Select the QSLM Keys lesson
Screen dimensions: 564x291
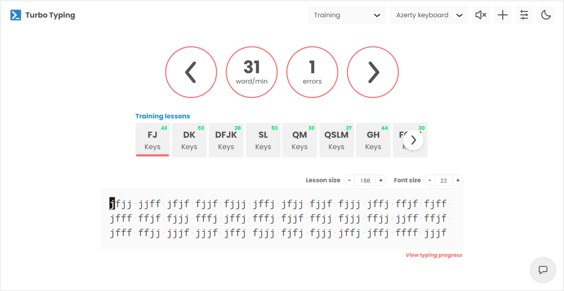(336, 140)
